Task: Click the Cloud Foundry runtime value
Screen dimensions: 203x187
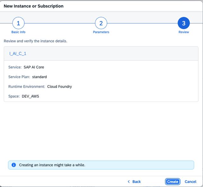Action: click(60, 86)
